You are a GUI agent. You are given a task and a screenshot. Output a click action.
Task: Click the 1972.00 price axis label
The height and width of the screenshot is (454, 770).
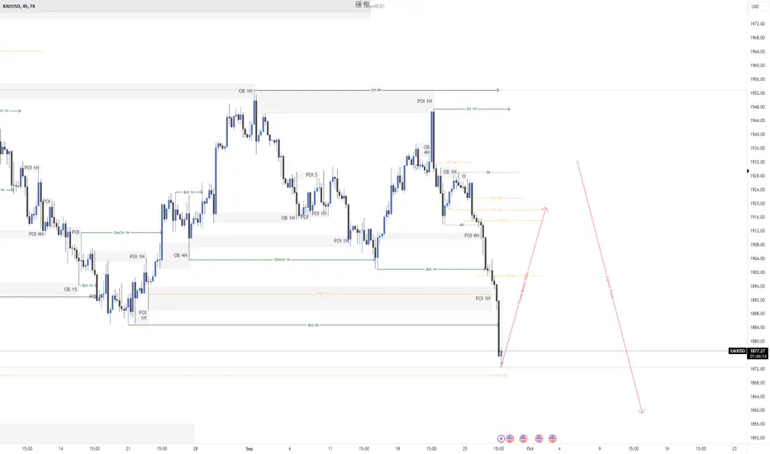[x=758, y=24]
